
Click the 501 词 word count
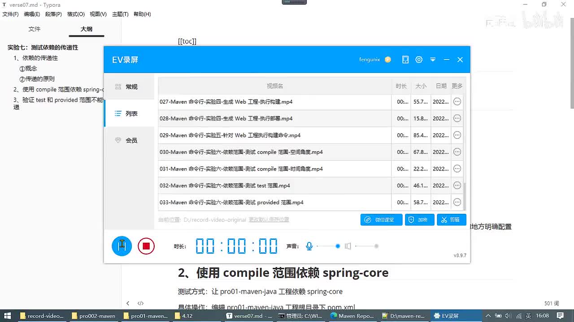(x=552, y=304)
